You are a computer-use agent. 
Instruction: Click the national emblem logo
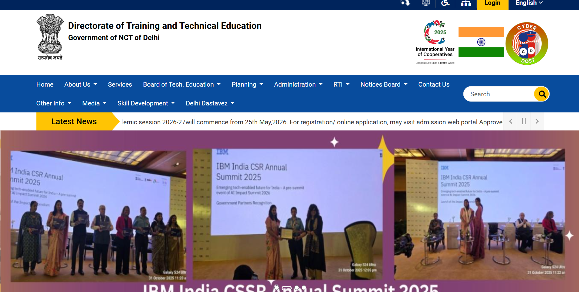[x=50, y=37]
